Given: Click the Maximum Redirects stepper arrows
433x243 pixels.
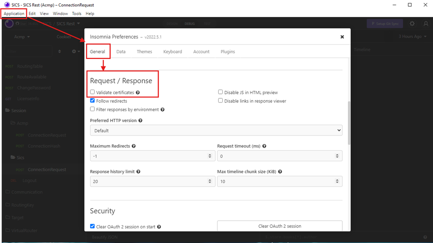Looking at the screenshot, I should coord(210,156).
